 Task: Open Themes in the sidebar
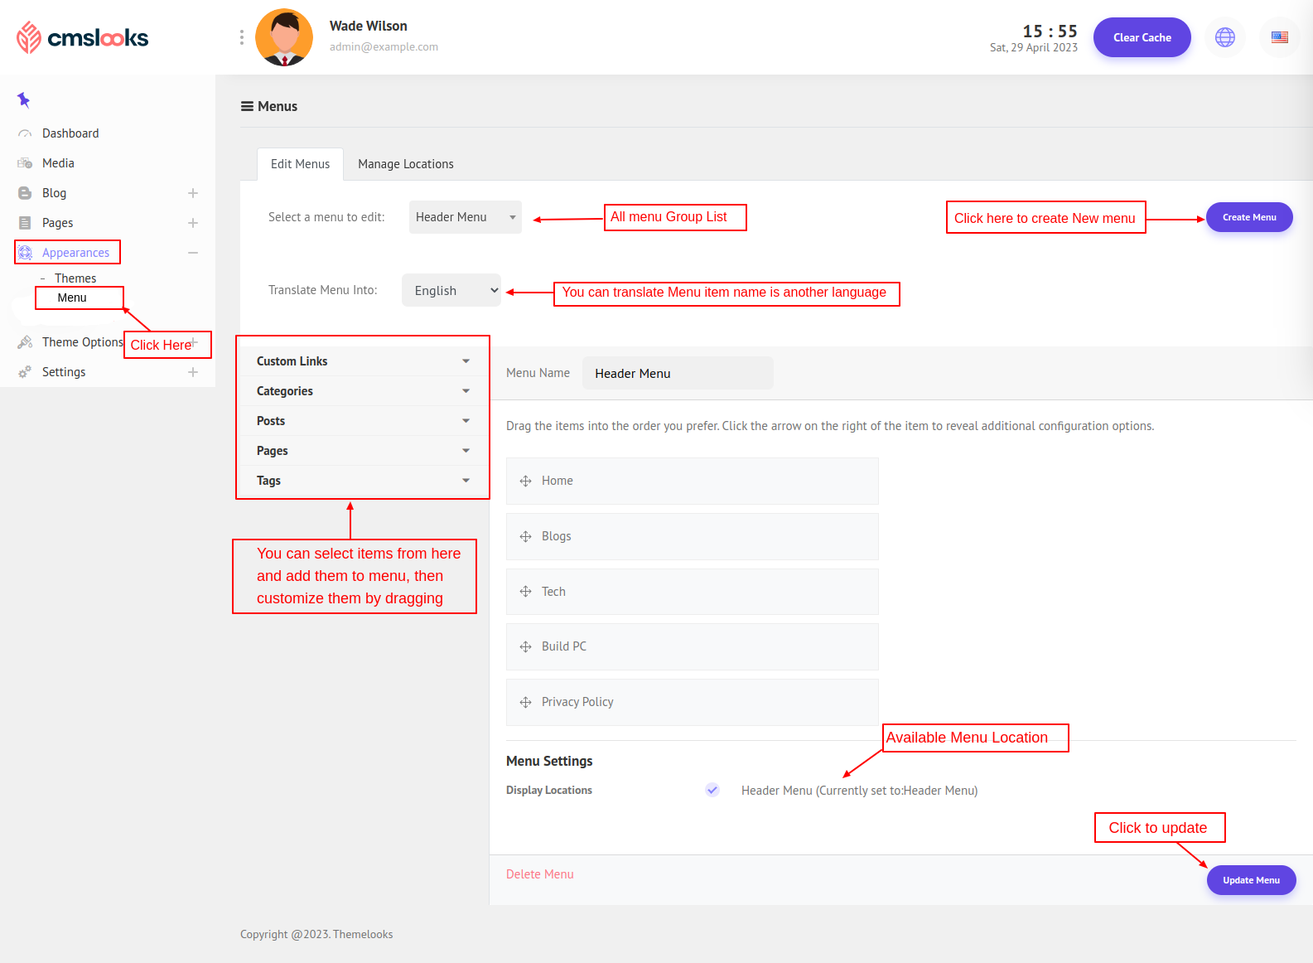(x=75, y=278)
